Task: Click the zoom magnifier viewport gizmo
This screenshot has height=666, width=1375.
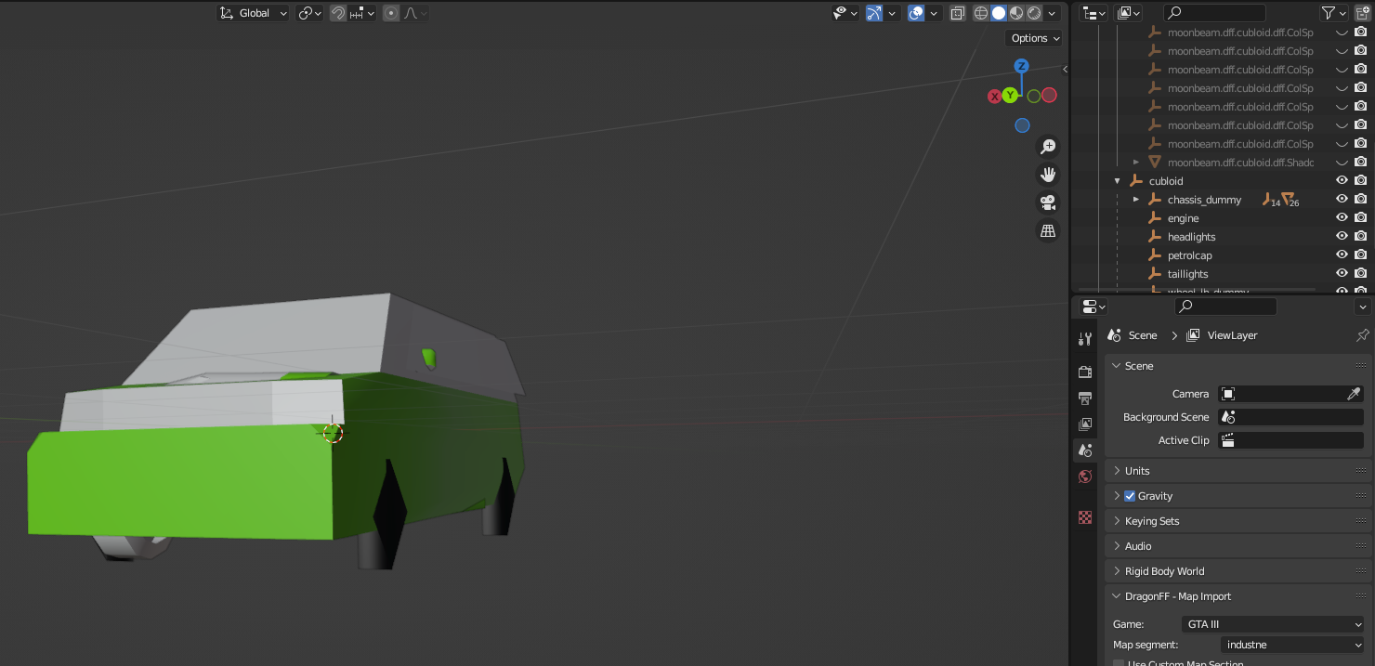Action: pos(1048,147)
